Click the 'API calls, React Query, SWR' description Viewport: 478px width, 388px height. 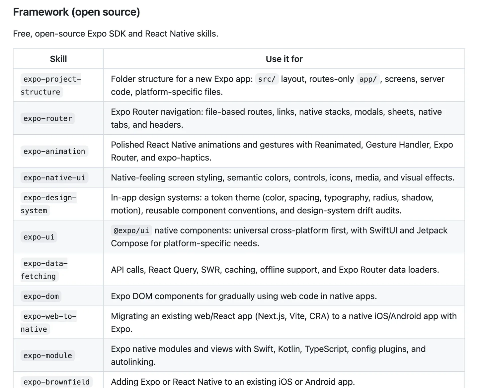pos(275,270)
